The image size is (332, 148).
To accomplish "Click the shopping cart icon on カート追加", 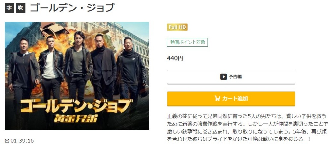I will point(217,98).
